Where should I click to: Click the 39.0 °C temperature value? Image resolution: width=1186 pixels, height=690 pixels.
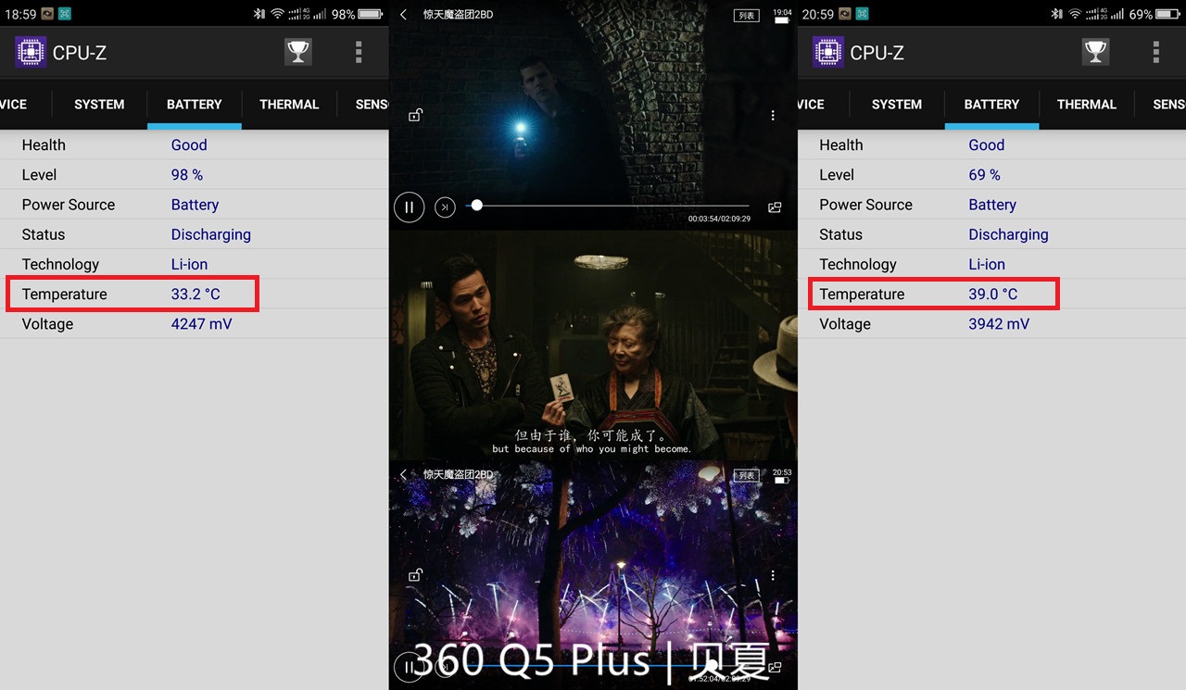tap(993, 294)
